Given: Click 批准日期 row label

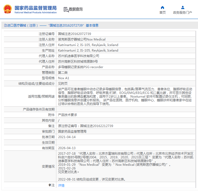Looking at the screenshot, I should (x=48, y=137).
